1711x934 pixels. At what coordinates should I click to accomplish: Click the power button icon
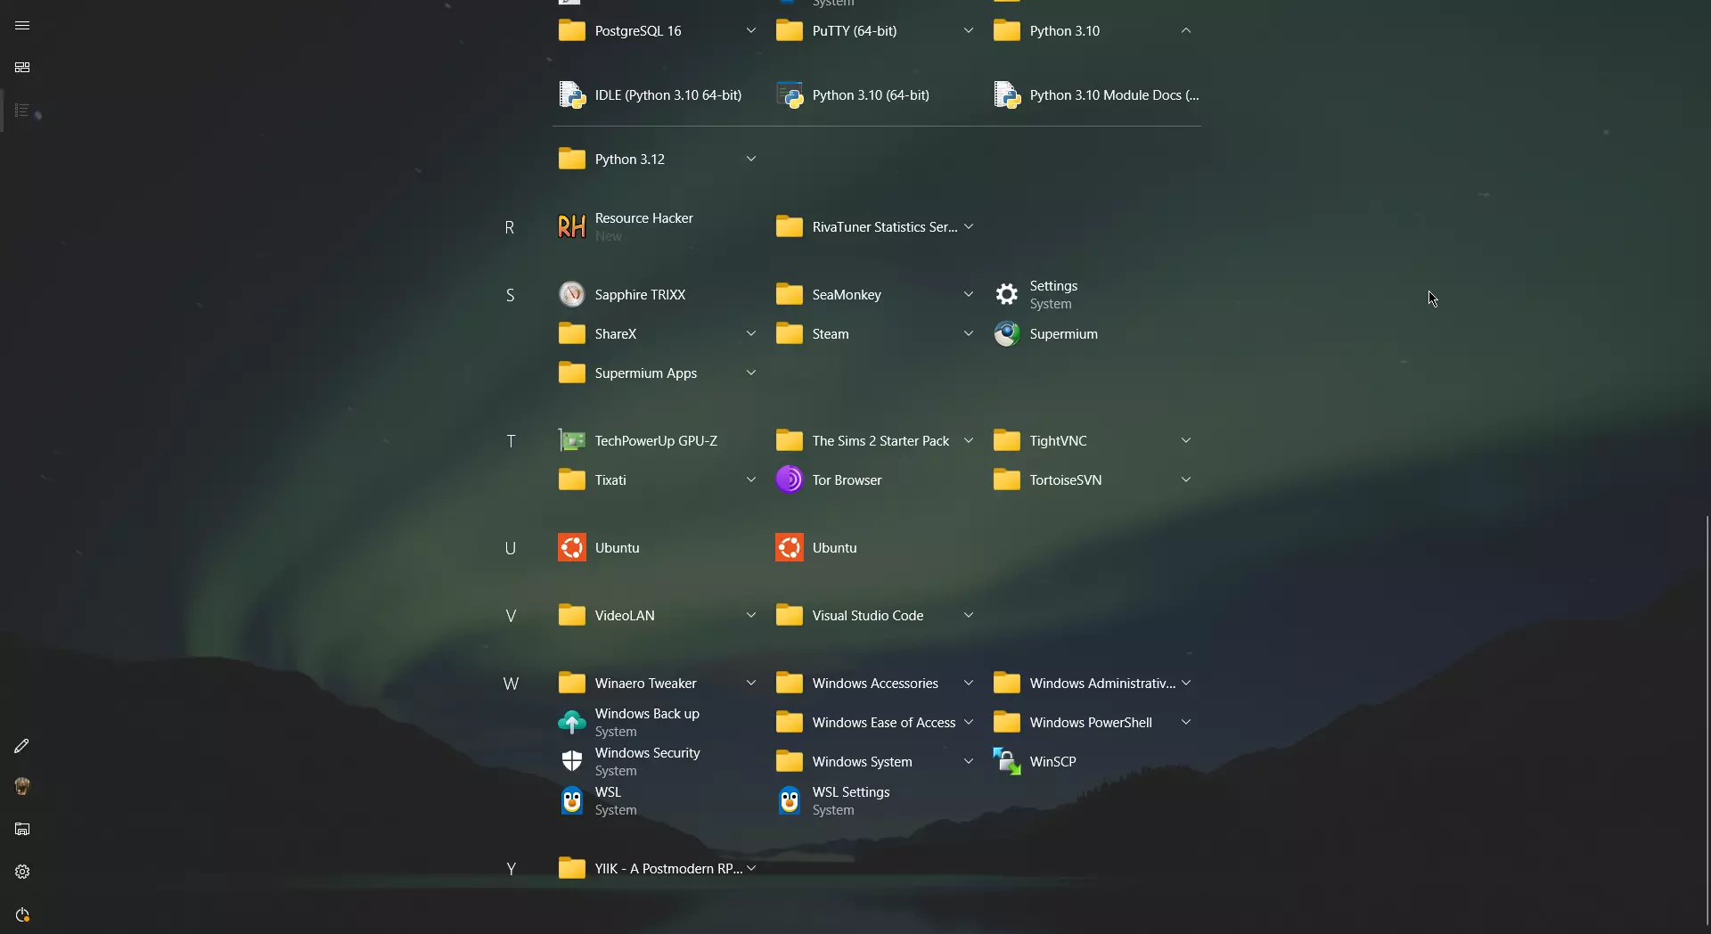22,915
